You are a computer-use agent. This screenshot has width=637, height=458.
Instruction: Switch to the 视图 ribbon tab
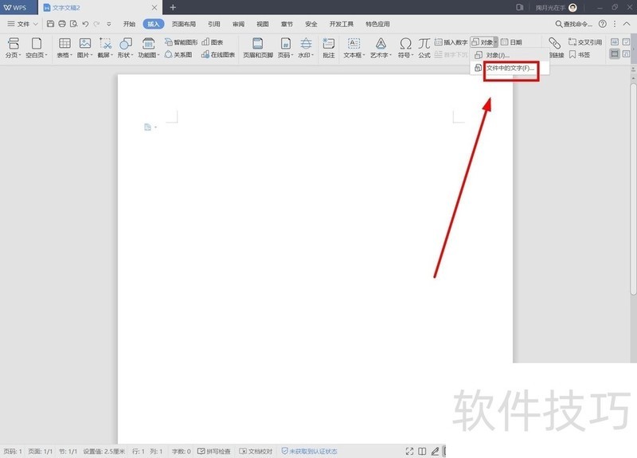click(263, 24)
